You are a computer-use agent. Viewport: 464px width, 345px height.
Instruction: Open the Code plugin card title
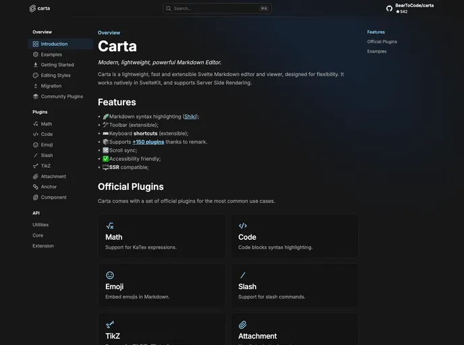click(x=247, y=237)
